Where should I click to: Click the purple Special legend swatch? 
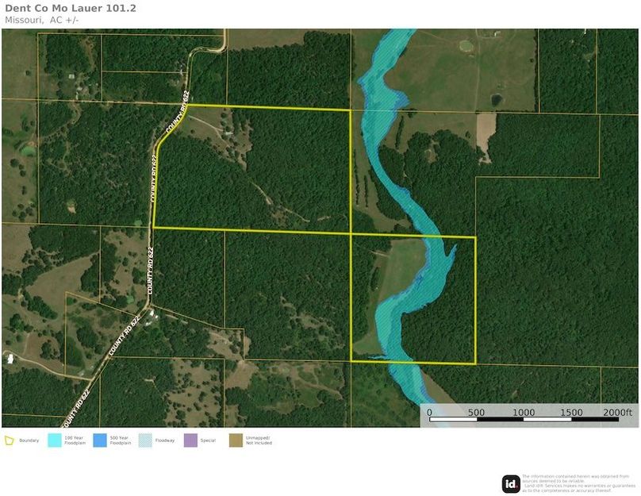tap(190, 440)
